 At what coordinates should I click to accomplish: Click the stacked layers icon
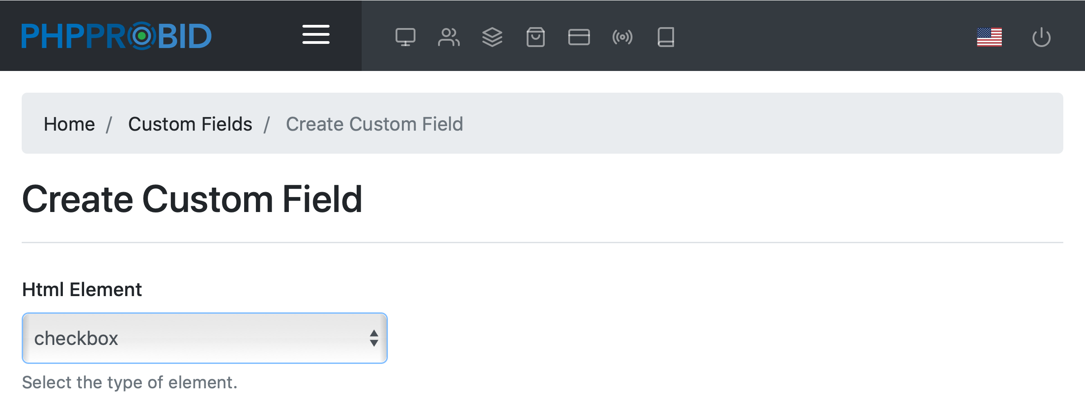492,37
